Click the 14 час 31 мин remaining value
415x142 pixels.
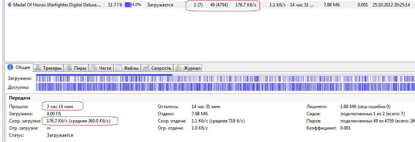(206, 107)
